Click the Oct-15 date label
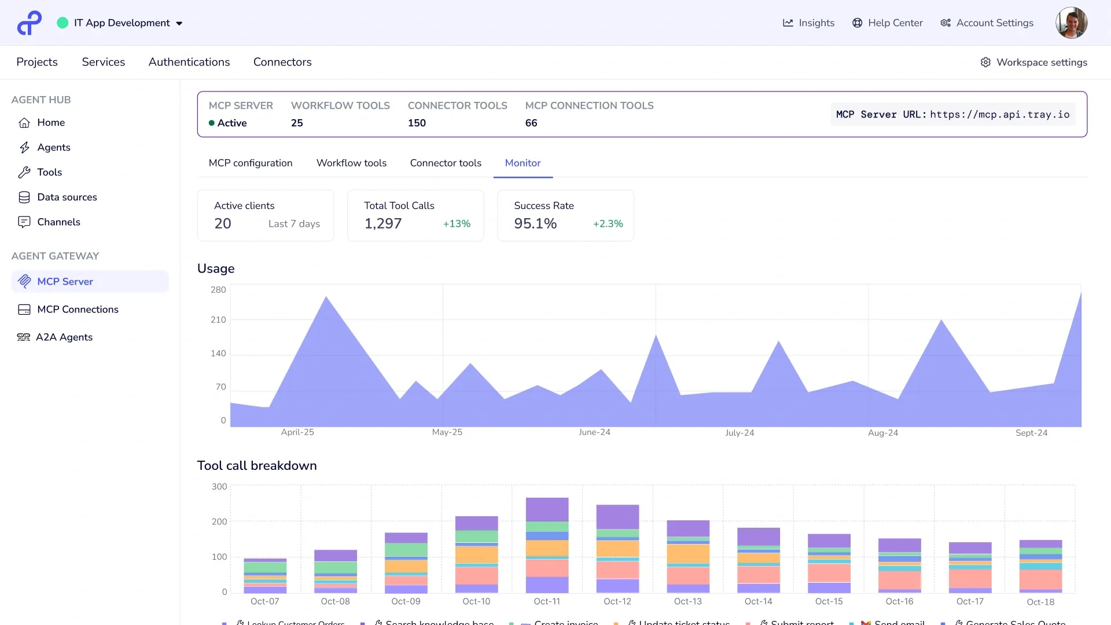Image resolution: width=1111 pixels, height=625 pixels. pyautogui.click(x=829, y=602)
